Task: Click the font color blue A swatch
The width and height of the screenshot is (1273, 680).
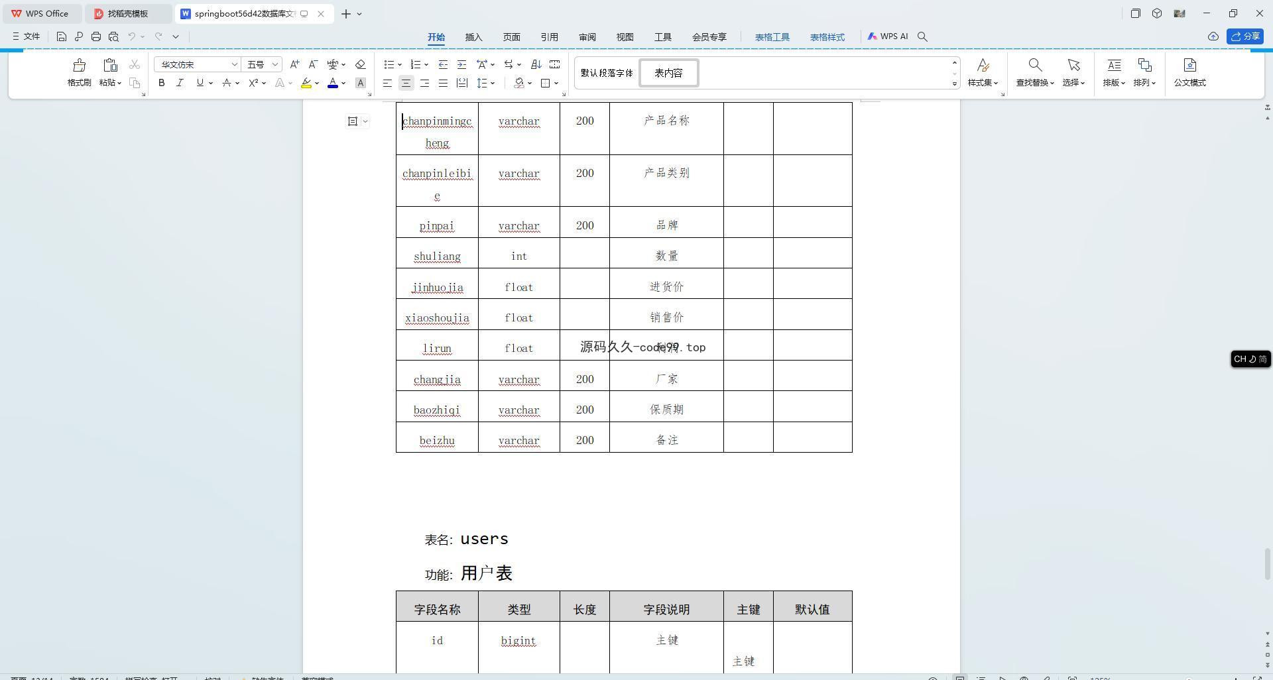Action: tap(333, 83)
